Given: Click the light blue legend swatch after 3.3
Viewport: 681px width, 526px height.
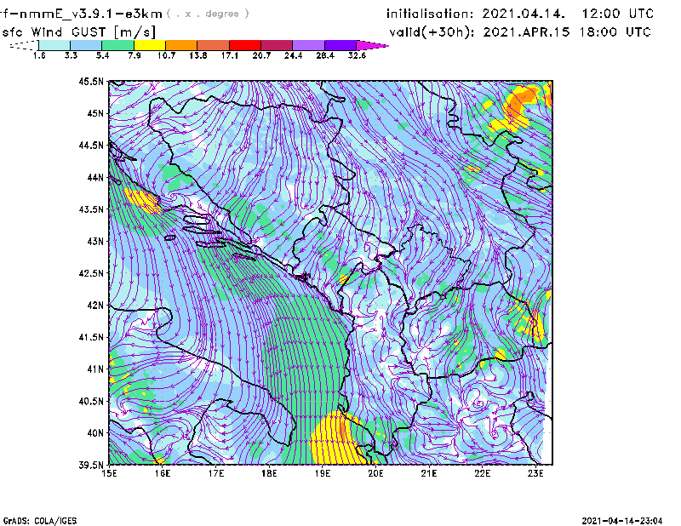Looking at the screenshot, I should [86, 45].
